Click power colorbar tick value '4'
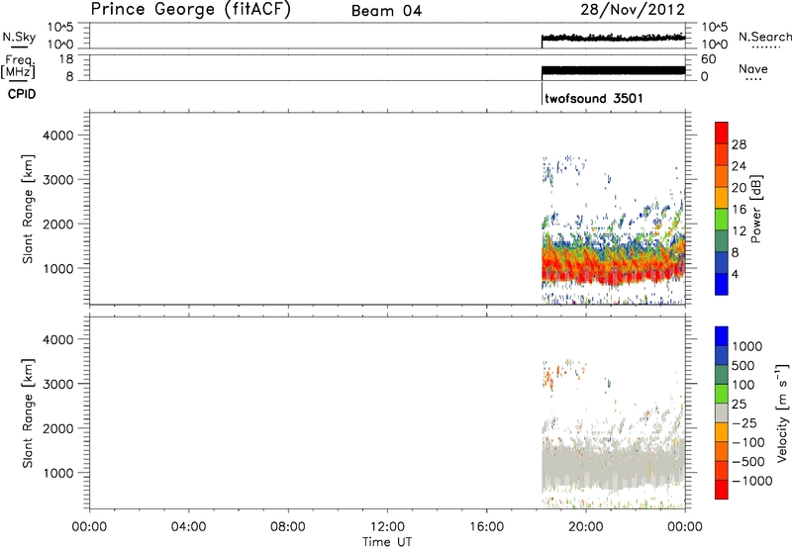Viewport: 792px width, 548px height. point(735,274)
